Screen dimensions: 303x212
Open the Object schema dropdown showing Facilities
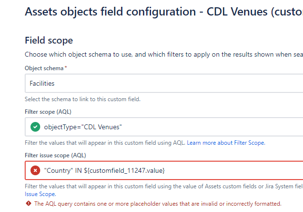click(164, 83)
